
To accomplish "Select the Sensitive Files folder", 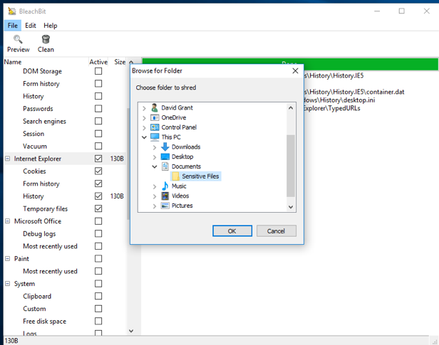I will [x=200, y=176].
